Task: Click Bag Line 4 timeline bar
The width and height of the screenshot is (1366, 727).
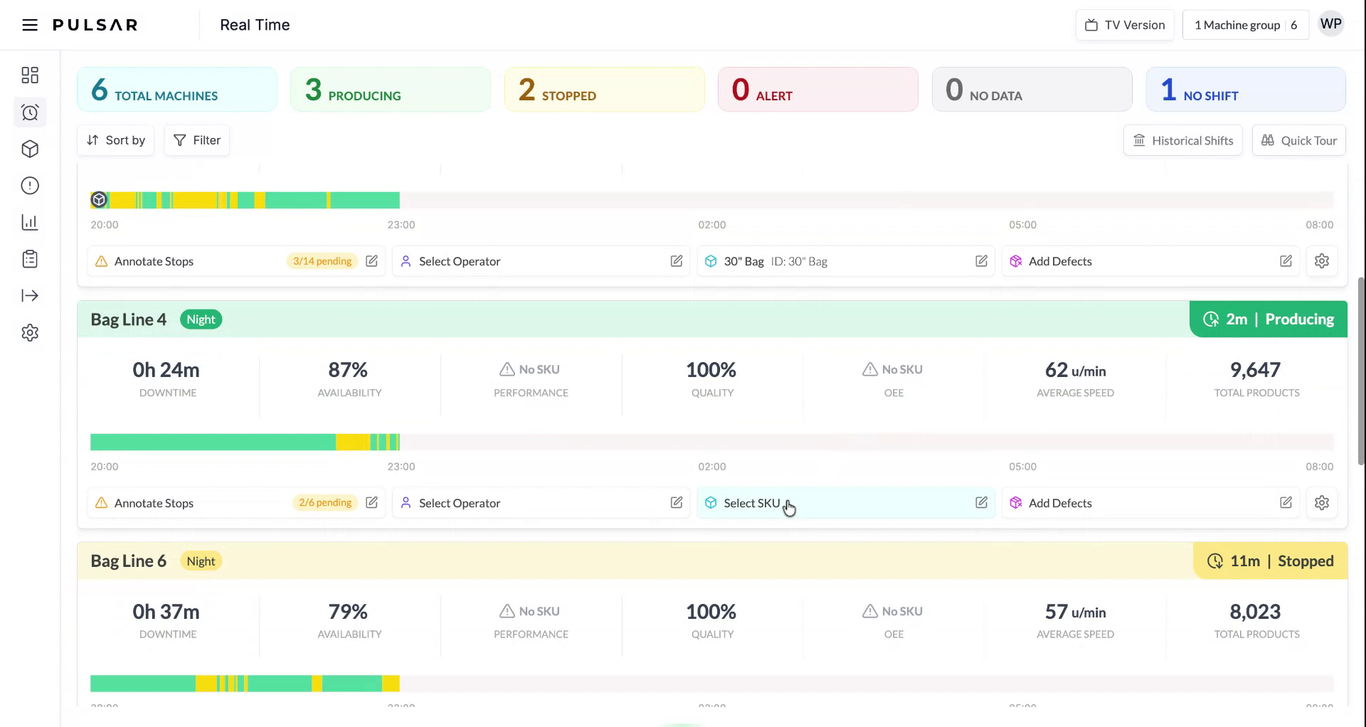Action: [245, 442]
